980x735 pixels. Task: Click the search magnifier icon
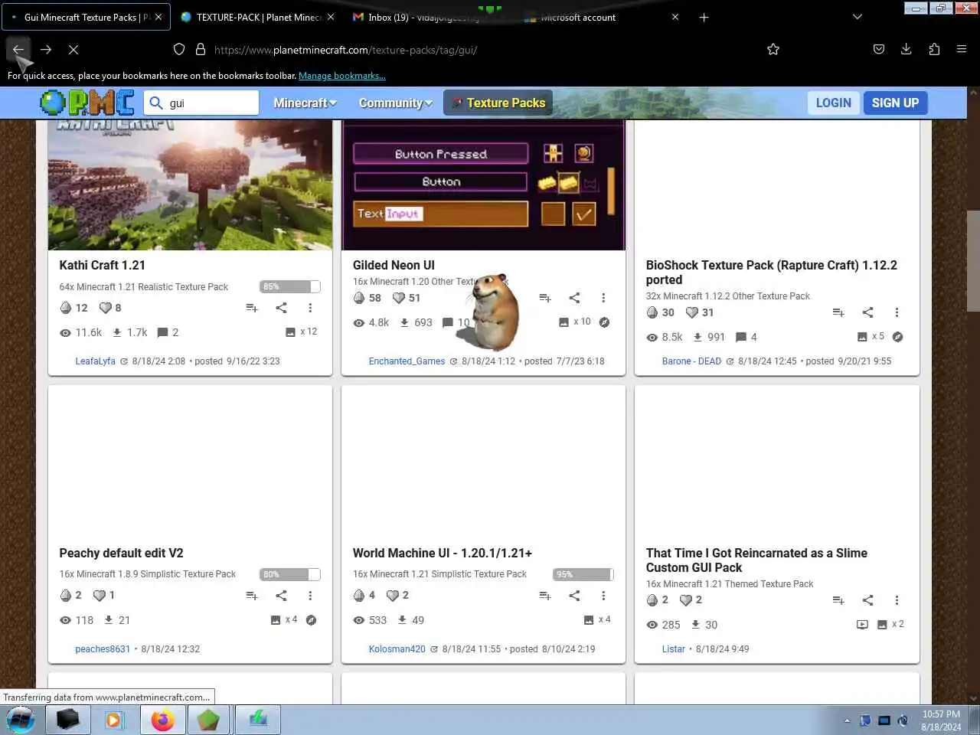point(156,103)
